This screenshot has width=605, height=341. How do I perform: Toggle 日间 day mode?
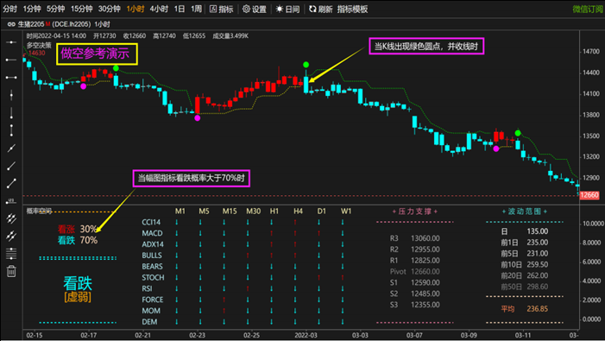(x=288, y=9)
